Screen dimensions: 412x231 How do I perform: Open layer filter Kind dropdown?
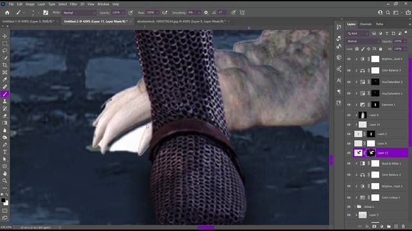click(x=358, y=33)
